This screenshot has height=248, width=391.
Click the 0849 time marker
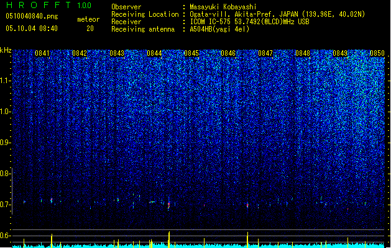pos(340,53)
